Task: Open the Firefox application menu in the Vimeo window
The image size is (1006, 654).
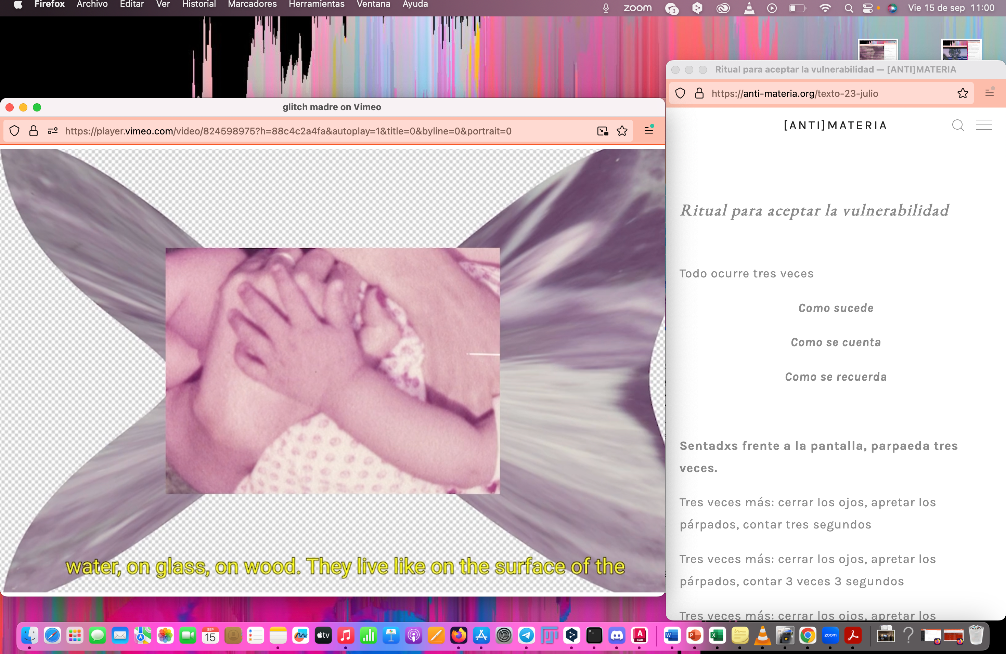Action: point(649,131)
